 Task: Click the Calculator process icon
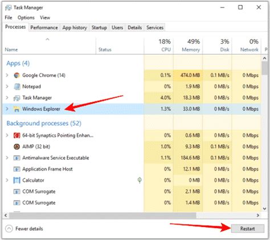pos(17,180)
